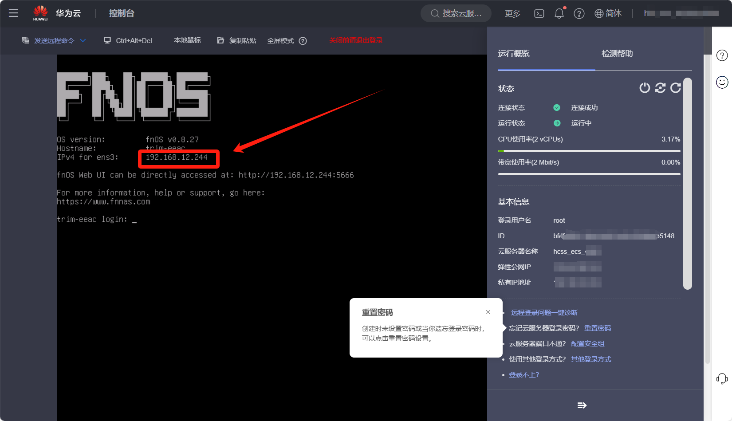
Task: Open the 简体 language selector
Action: pos(608,14)
